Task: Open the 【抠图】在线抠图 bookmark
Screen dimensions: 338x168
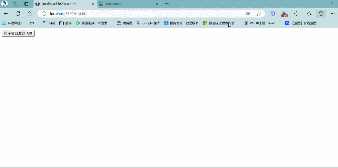Action: tap(302, 23)
